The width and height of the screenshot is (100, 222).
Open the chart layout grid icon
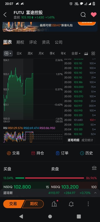(93, 53)
